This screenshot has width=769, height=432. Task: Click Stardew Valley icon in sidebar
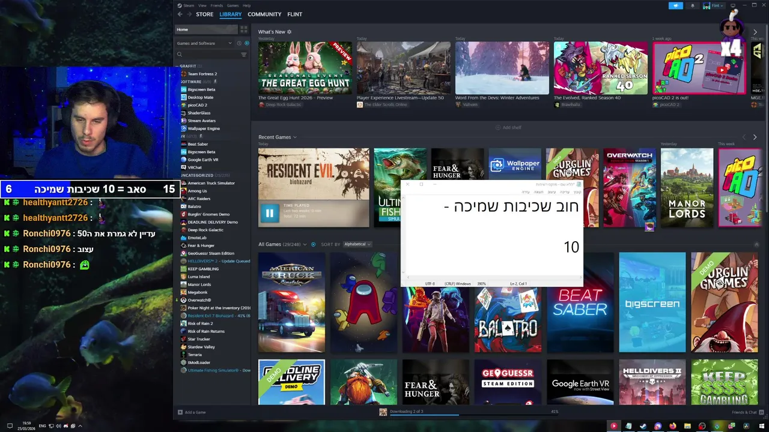pyautogui.click(x=184, y=347)
